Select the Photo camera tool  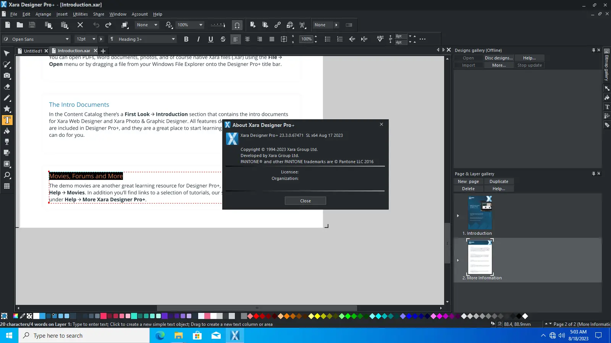[7, 75]
